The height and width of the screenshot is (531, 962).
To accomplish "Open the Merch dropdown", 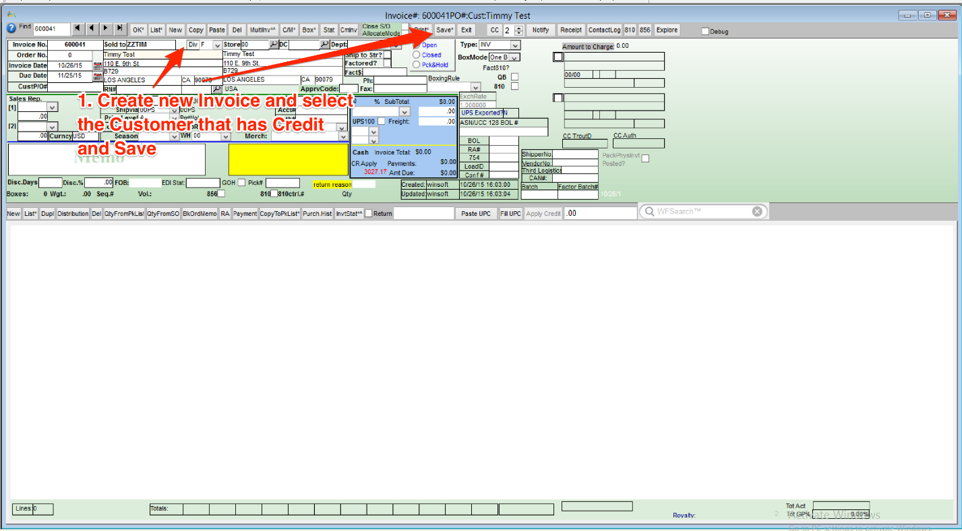I will (342, 136).
